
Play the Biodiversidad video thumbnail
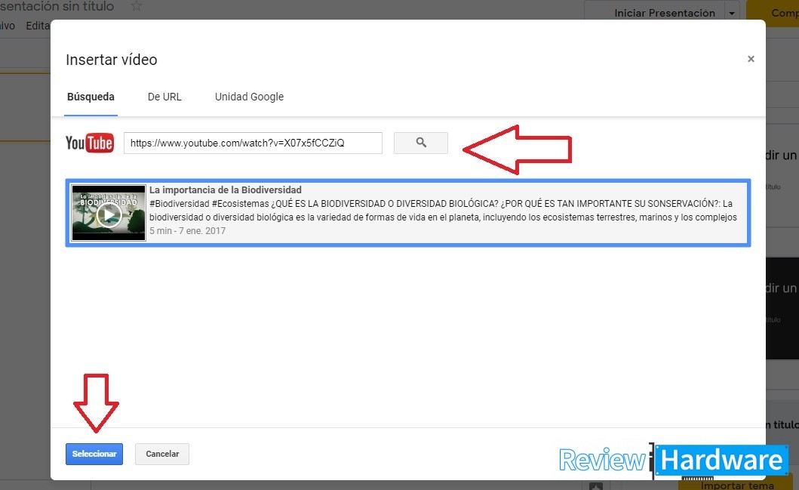[x=109, y=213]
